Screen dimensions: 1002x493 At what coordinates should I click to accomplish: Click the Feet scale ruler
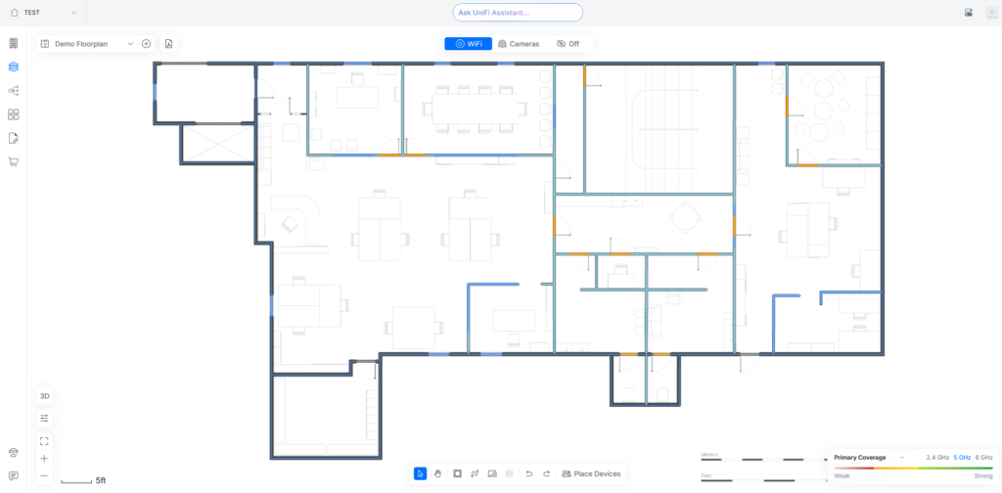coord(763,479)
